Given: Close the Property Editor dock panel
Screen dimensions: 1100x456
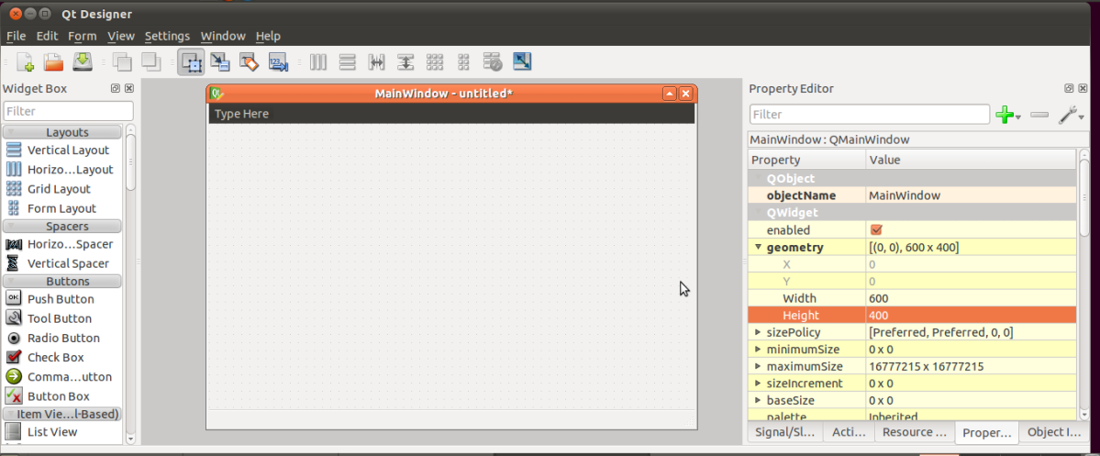Looking at the screenshot, I should 1083,88.
